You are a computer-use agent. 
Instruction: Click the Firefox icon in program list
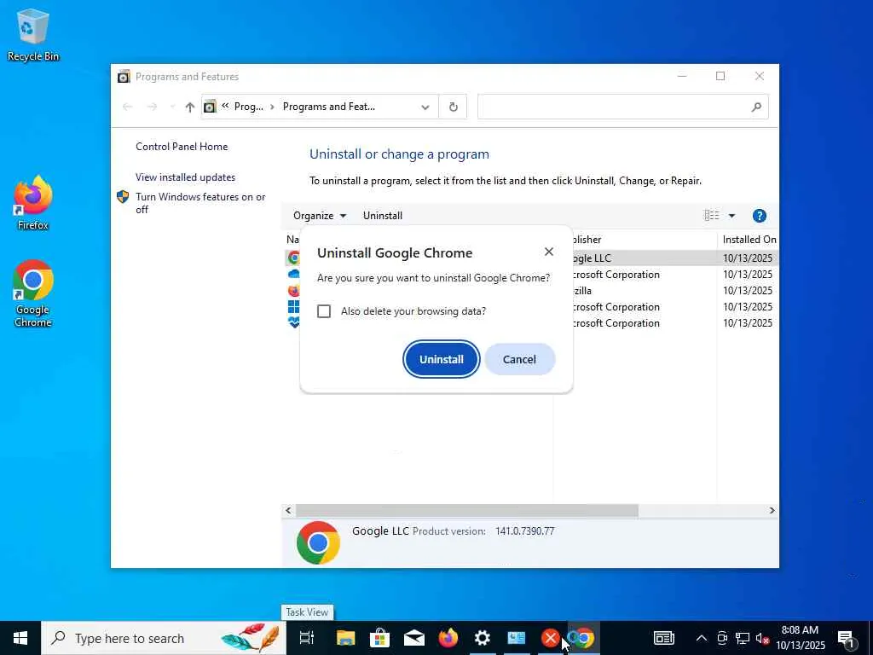293,291
